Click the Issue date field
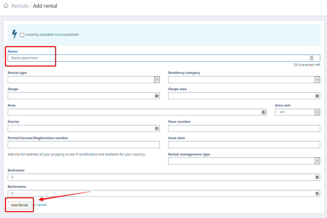 (x=244, y=145)
